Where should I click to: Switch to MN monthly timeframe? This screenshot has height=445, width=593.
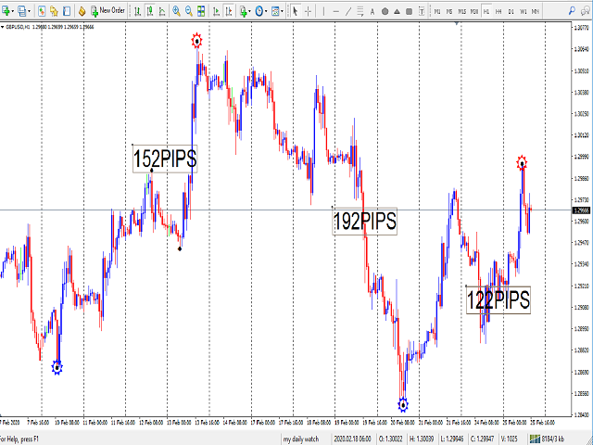click(536, 11)
